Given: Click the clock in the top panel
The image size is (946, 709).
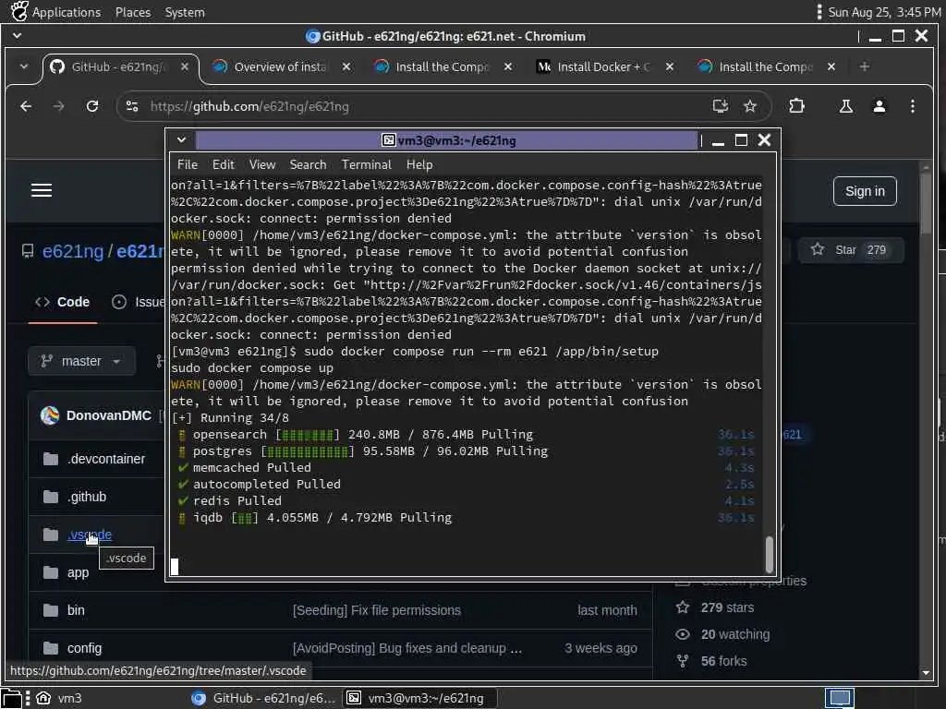Looking at the screenshot, I should [884, 12].
